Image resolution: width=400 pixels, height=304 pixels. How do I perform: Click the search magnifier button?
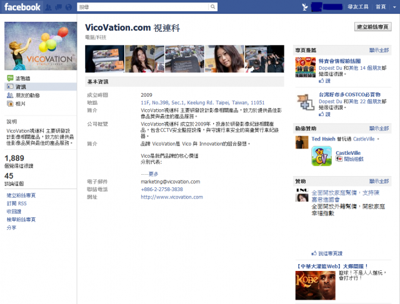(x=212, y=7)
